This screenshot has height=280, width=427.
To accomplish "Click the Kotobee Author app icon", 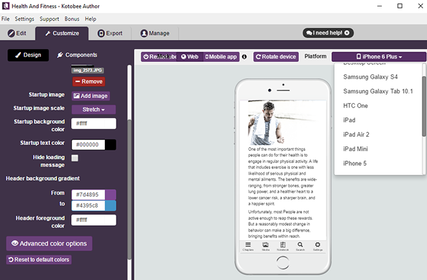I will [x=6, y=6].
